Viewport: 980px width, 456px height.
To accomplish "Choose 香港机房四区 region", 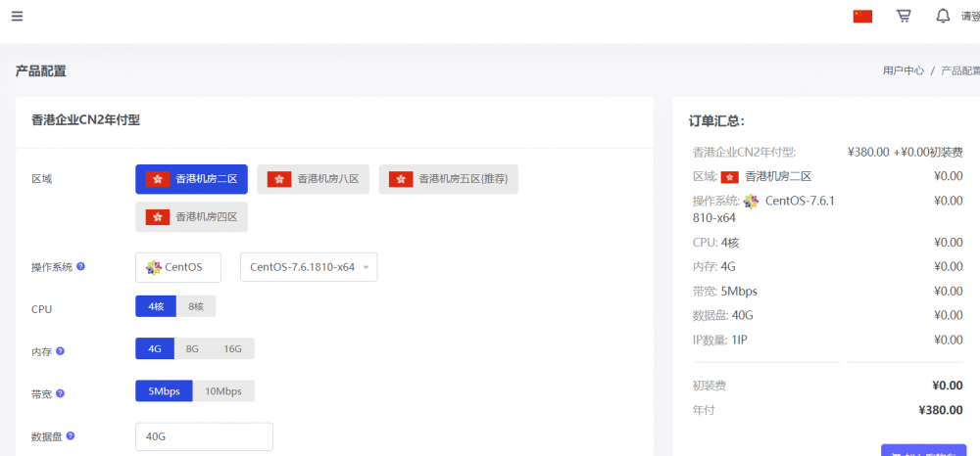I will coord(192,217).
